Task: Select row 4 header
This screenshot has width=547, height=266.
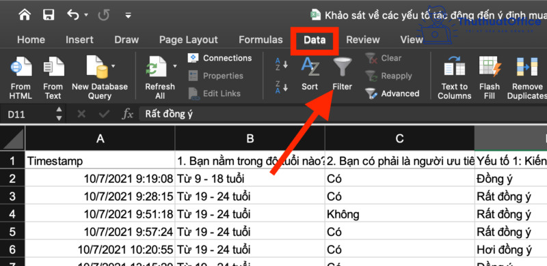Action: tap(12, 213)
